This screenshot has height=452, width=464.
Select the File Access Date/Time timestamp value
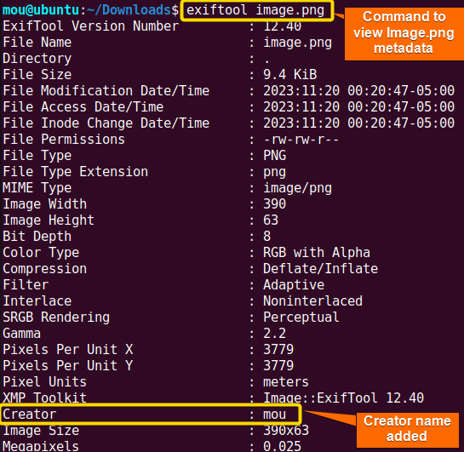pos(359,106)
